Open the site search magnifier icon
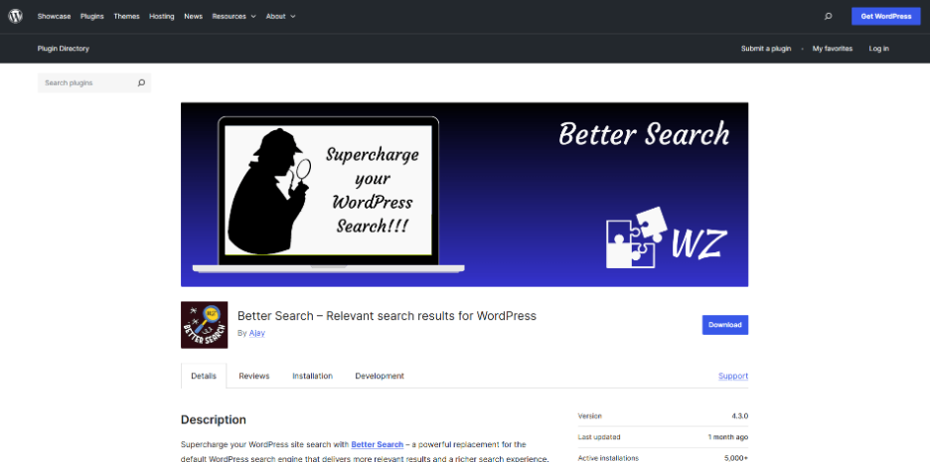Screen dimensions: 930x462 [x=828, y=17]
